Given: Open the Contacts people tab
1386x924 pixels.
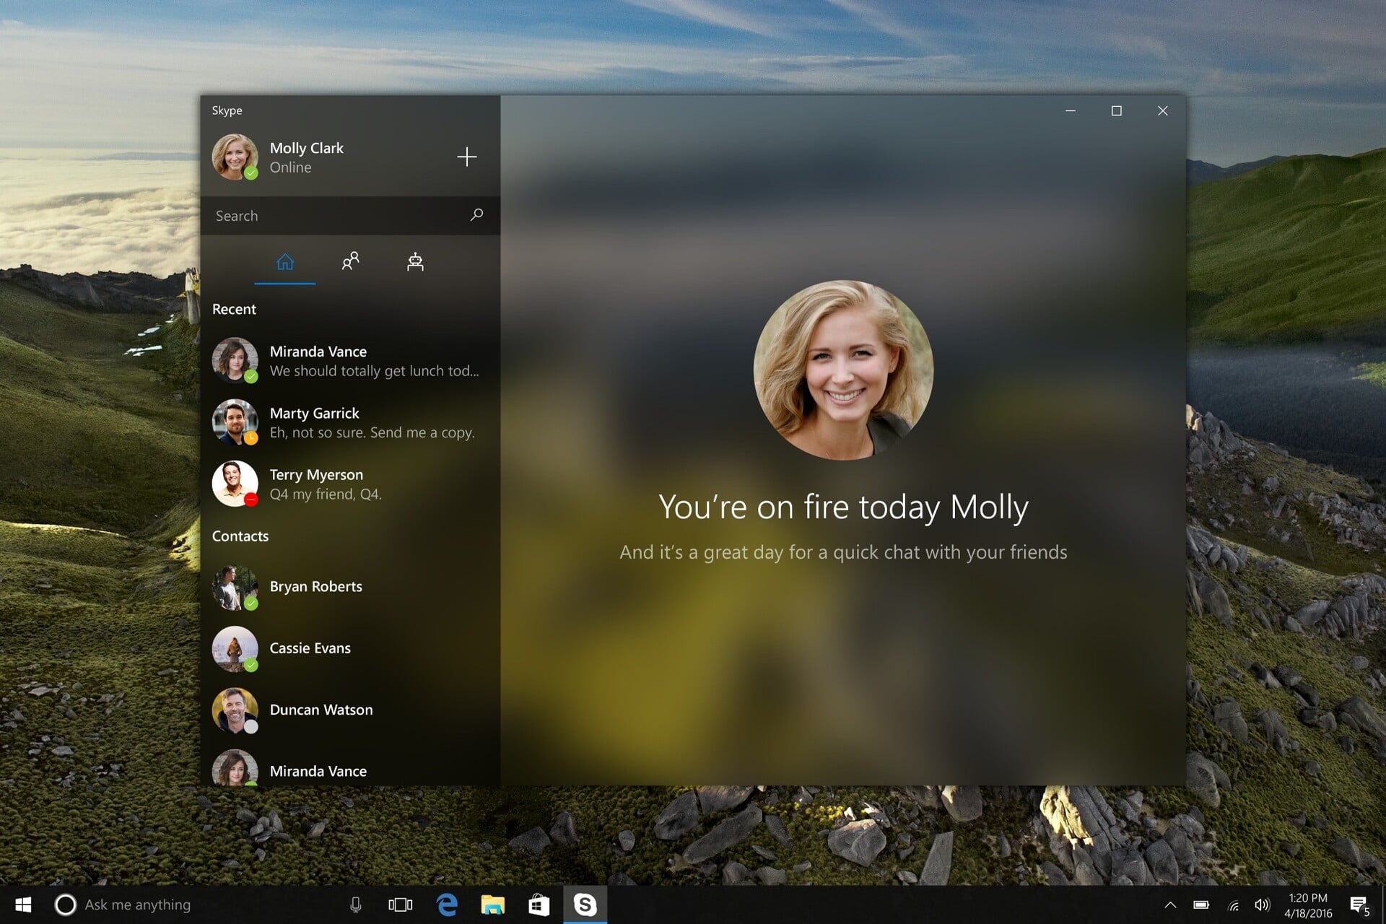Looking at the screenshot, I should (x=350, y=261).
